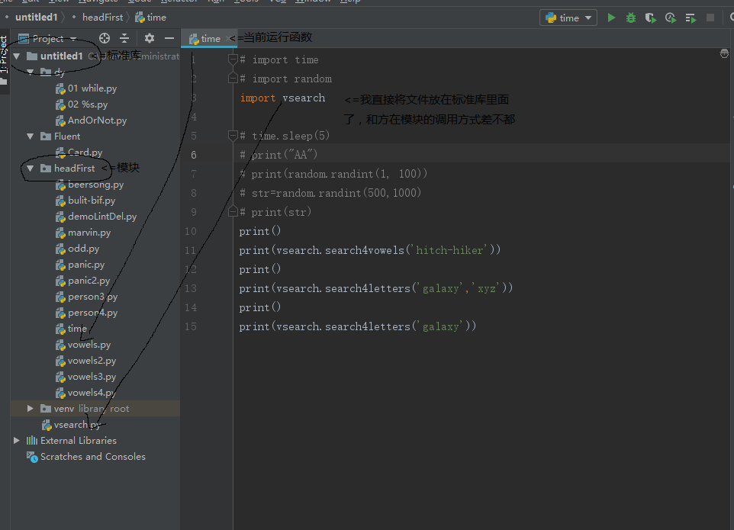Place cursor on import vsearch line
The image size is (734, 530).
pos(282,98)
